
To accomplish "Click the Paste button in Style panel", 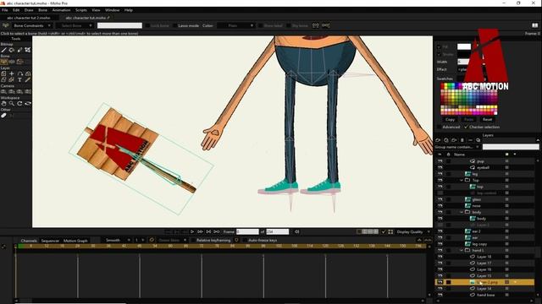I will tap(468, 119).
